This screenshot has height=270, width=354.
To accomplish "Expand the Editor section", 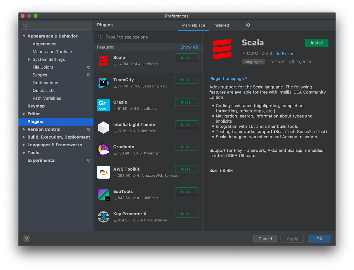I will click(x=24, y=114).
